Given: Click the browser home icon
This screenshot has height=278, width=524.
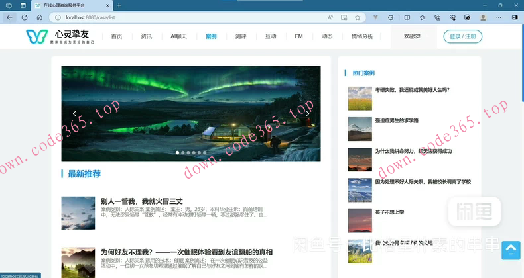Looking at the screenshot, I should tap(39, 17).
